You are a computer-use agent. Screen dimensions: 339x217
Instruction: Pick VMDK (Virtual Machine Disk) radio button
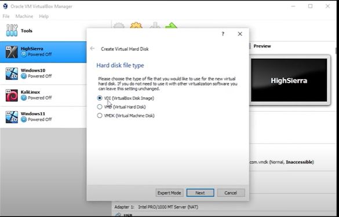[100, 116]
